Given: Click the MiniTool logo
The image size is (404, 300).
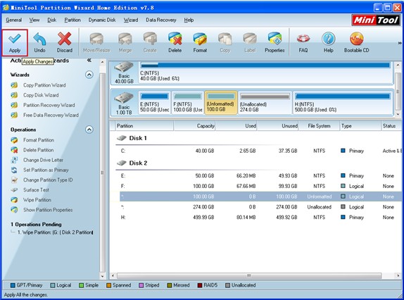Looking at the screenshot, I should [376, 20].
